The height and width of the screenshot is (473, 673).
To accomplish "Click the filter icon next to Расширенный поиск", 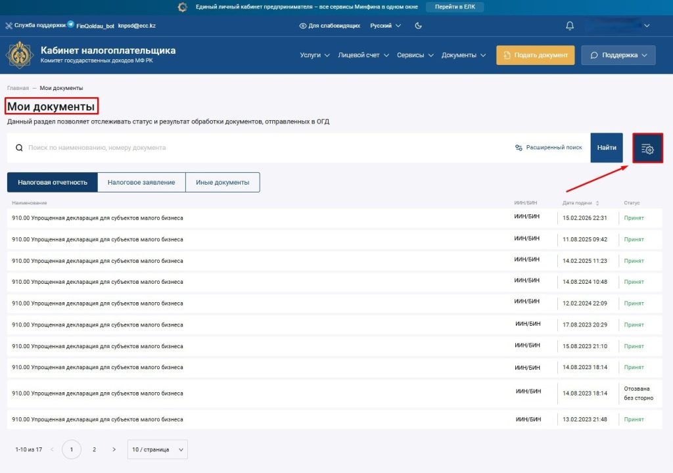I will click(x=519, y=148).
